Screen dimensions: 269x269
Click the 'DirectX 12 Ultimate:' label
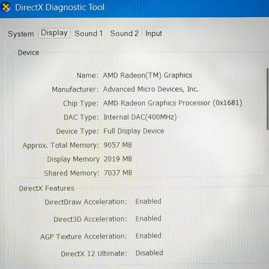(x=94, y=254)
